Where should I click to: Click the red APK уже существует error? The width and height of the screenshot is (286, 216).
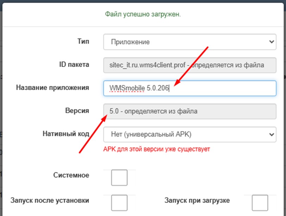coord(157,149)
